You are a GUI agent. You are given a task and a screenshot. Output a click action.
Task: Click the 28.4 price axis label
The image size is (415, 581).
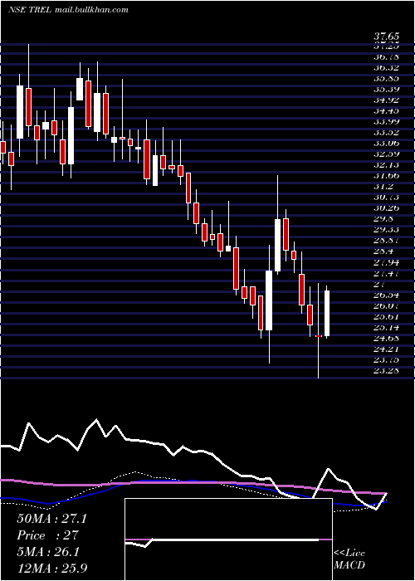tap(383, 251)
